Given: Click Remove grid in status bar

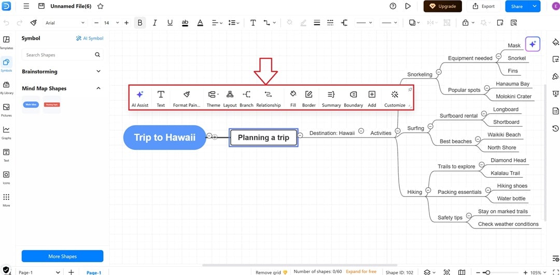Looking at the screenshot, I should pyautogui.click(x=271, y=272).
